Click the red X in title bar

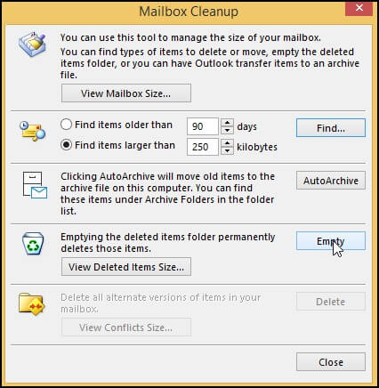359,8
